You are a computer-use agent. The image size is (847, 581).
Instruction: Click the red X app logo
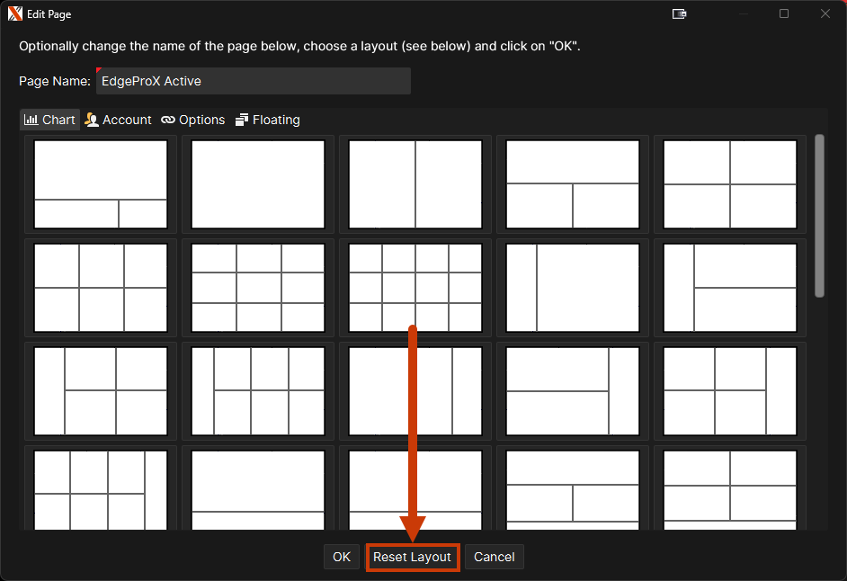15,14
